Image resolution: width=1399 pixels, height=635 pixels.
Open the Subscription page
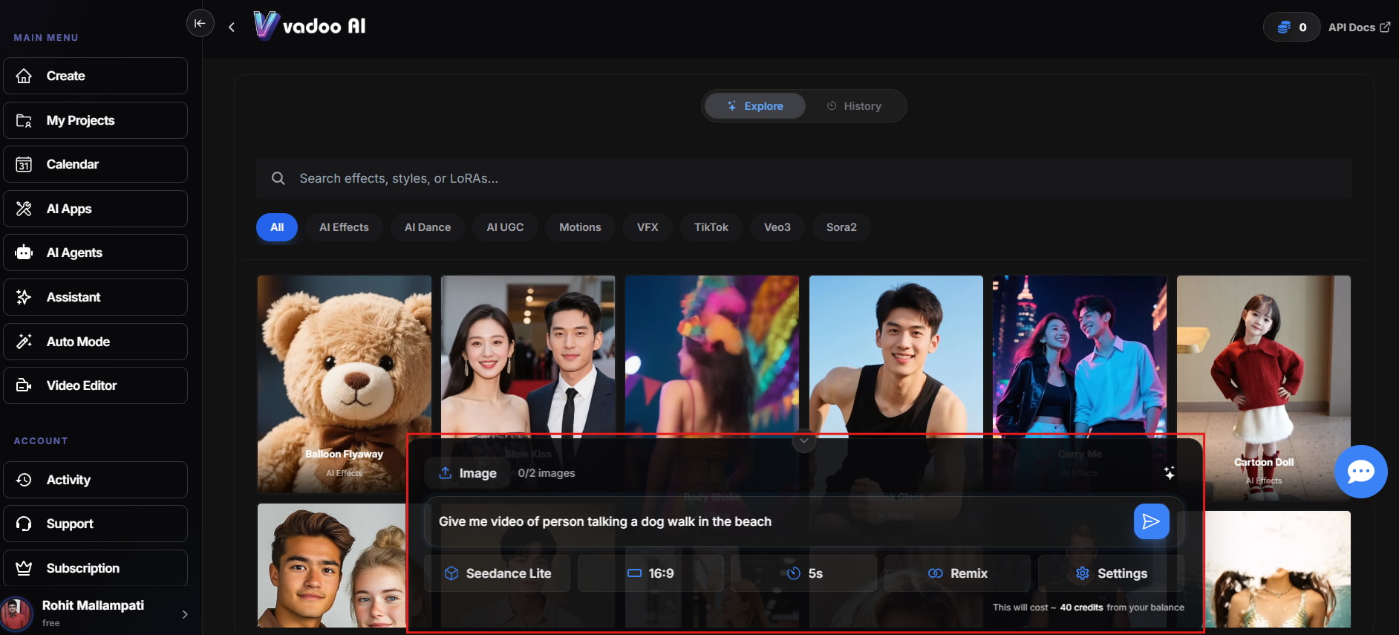[x=95, y=568]
